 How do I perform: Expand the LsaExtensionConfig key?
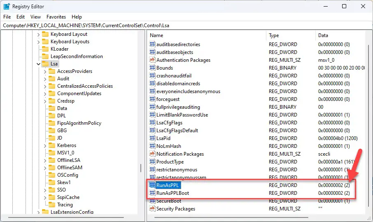(39, 212)
